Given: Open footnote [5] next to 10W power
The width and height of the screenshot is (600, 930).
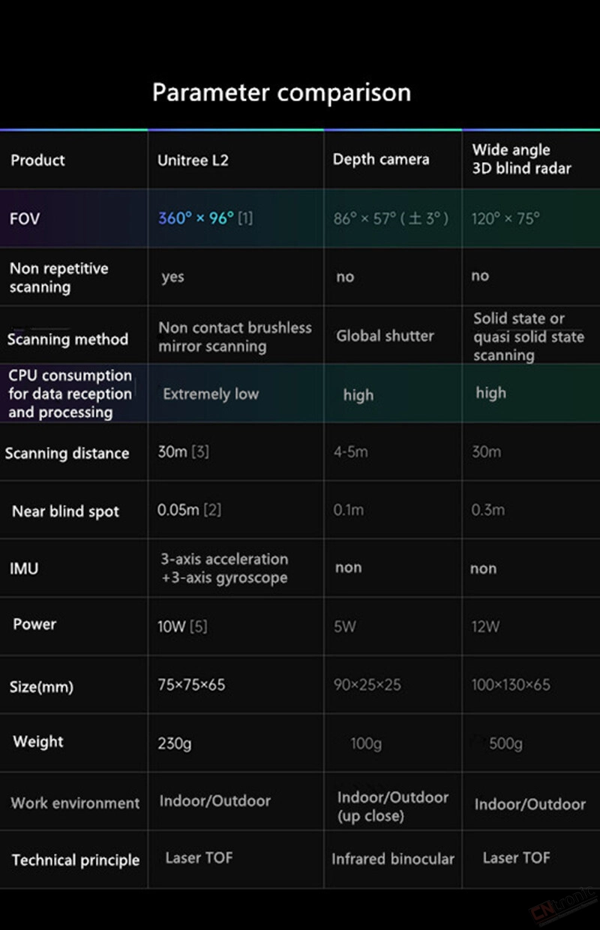Looking at the screenshot, I should click(x=198, y=626).
